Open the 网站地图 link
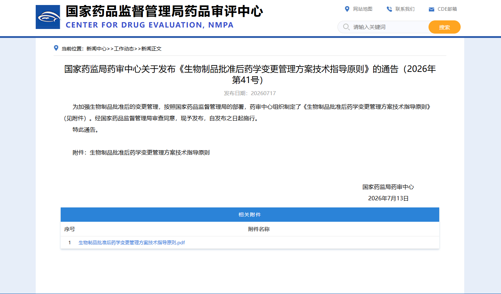The image size is (501, 294). 363,9
